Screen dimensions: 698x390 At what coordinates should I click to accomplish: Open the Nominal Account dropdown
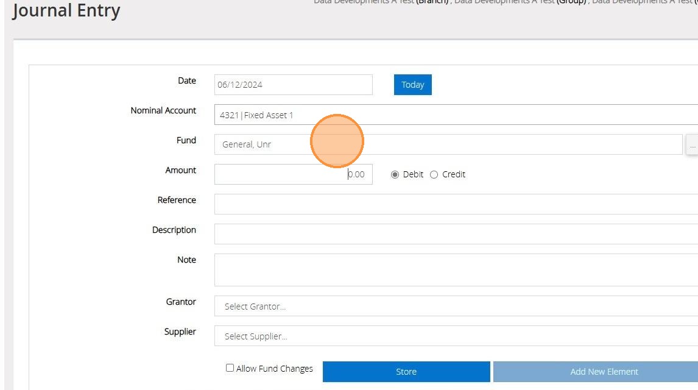click(456, 115)
